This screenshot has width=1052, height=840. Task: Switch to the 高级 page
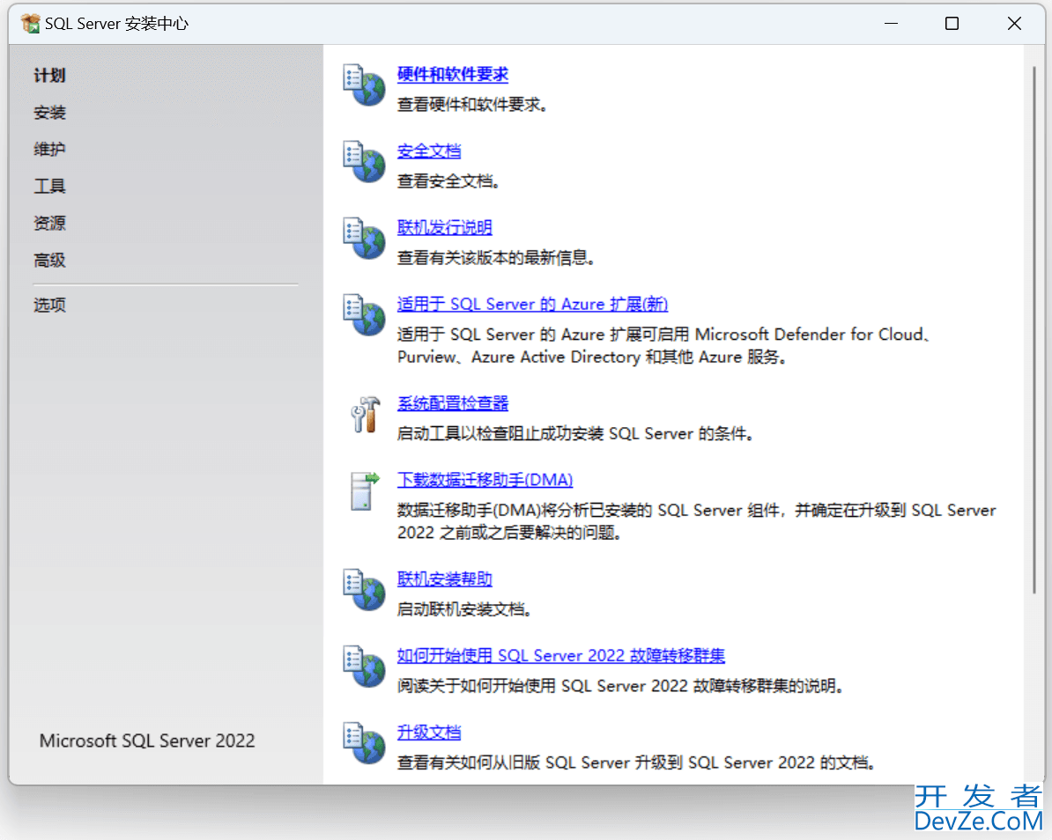click(49, 260)
